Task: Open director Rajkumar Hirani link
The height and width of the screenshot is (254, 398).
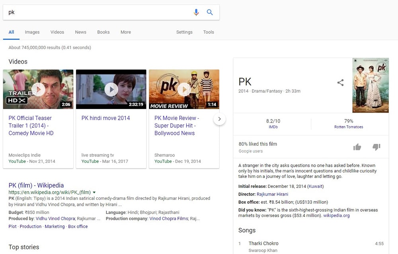Action: point(272,194)
